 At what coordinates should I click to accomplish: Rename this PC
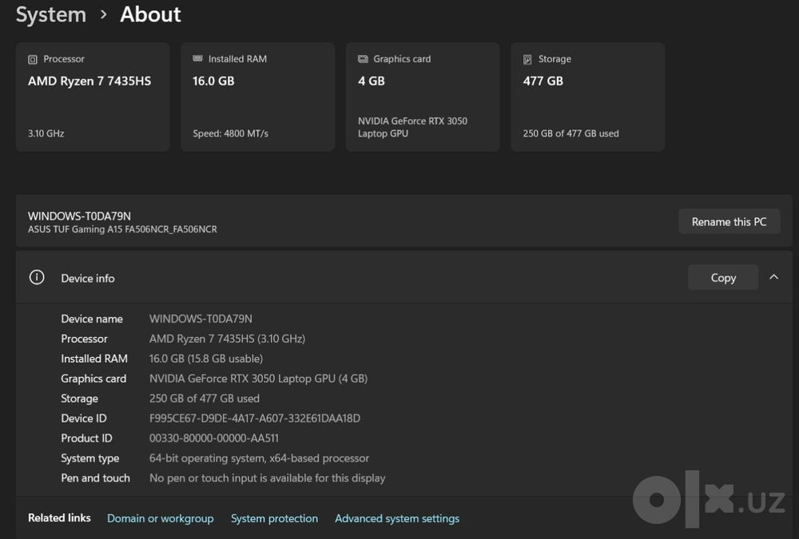coord(729,222)
